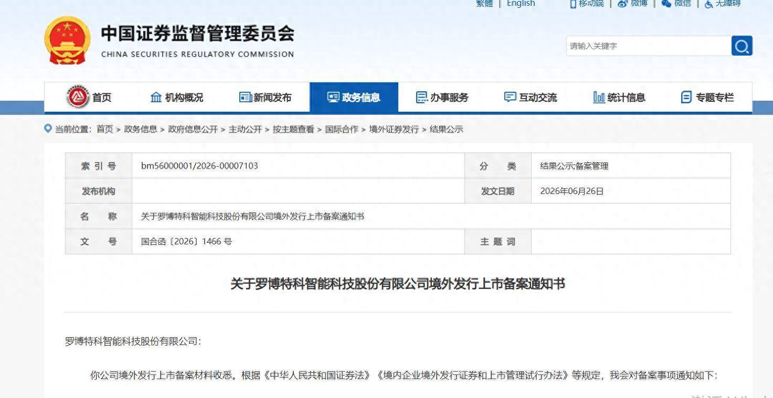Go to 结果公示 in the breadcrumb
Image resolution: width=773 pixels, height=398 pixels.
point(447,129)
